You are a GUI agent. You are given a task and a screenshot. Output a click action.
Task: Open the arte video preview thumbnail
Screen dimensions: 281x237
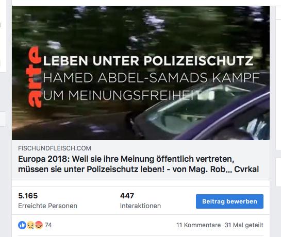141,73
